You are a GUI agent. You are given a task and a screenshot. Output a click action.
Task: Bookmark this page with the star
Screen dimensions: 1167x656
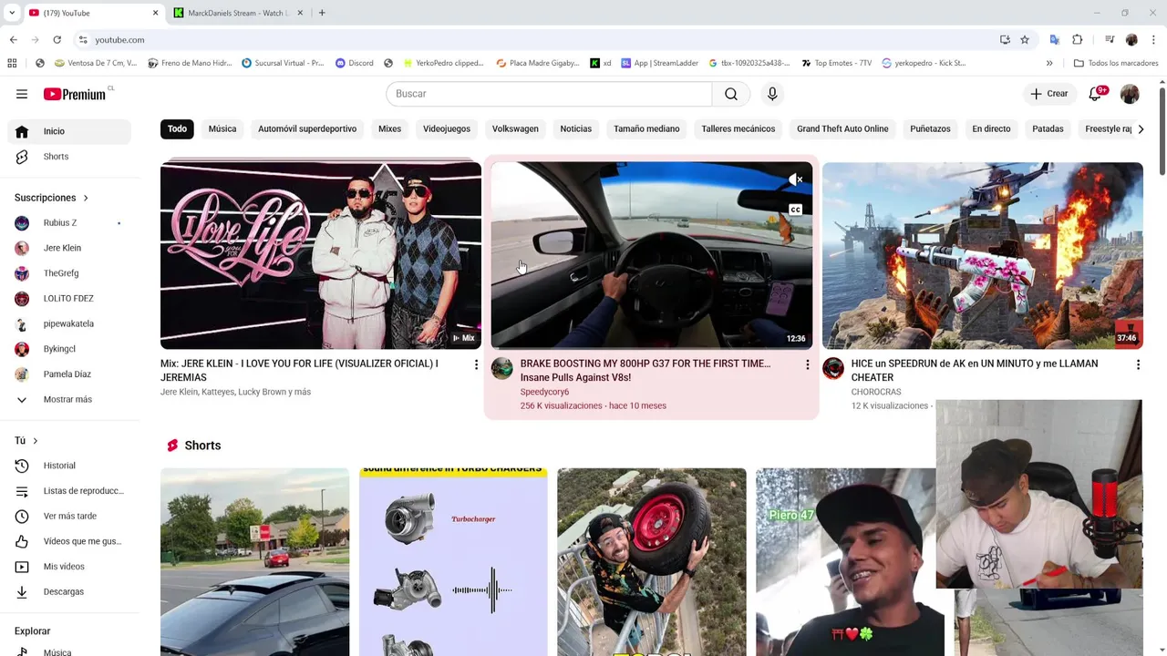[1025, 40]
